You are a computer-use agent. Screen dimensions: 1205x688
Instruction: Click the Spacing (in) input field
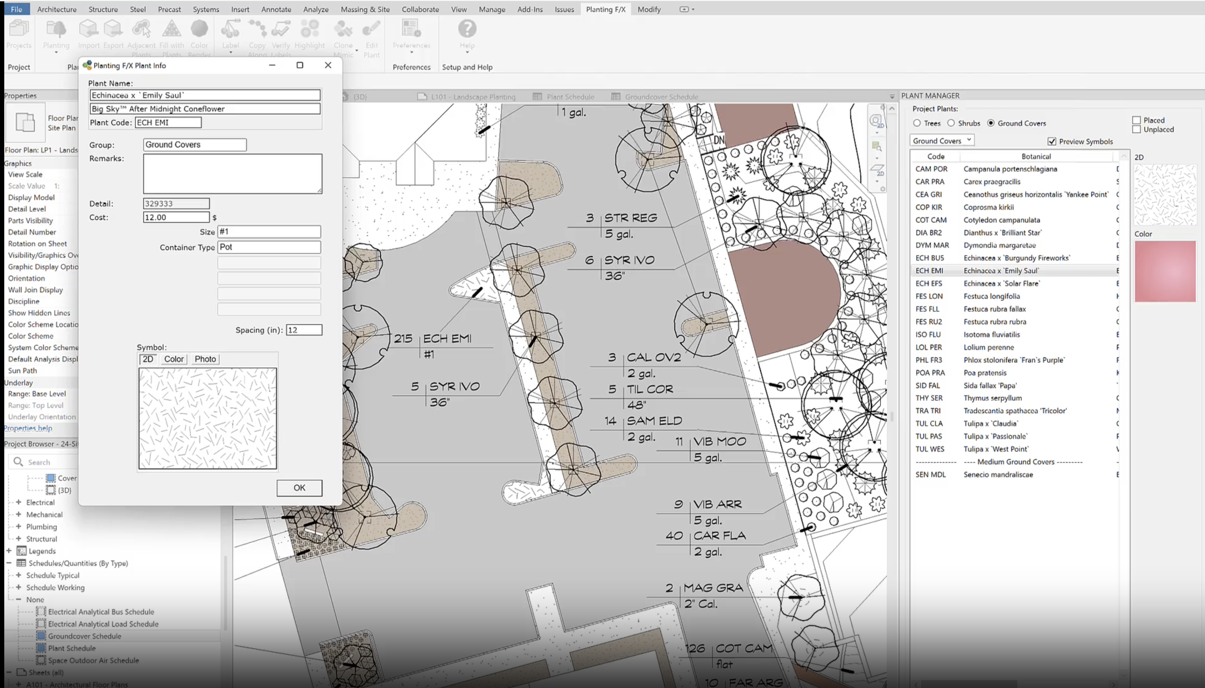pos(304,330)
